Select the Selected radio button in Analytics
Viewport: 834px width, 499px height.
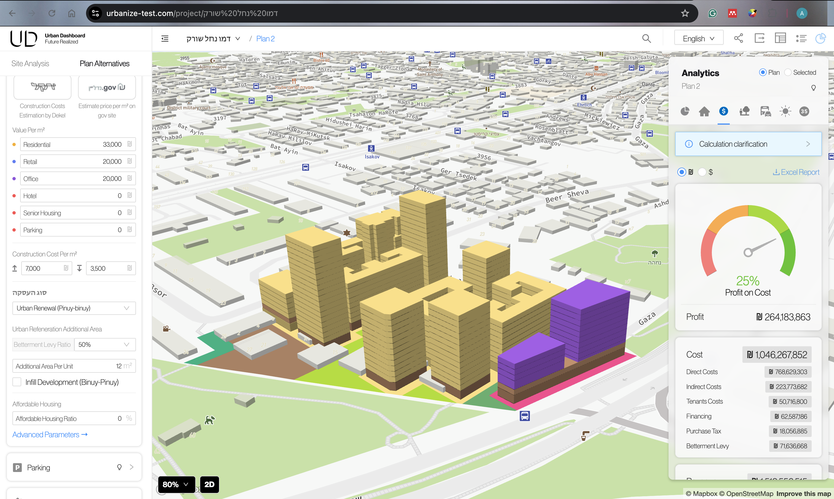[788, 73]
